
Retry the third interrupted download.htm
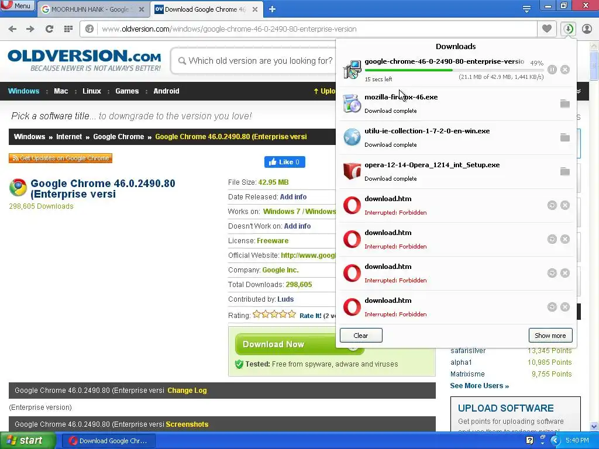coord(552,273)
